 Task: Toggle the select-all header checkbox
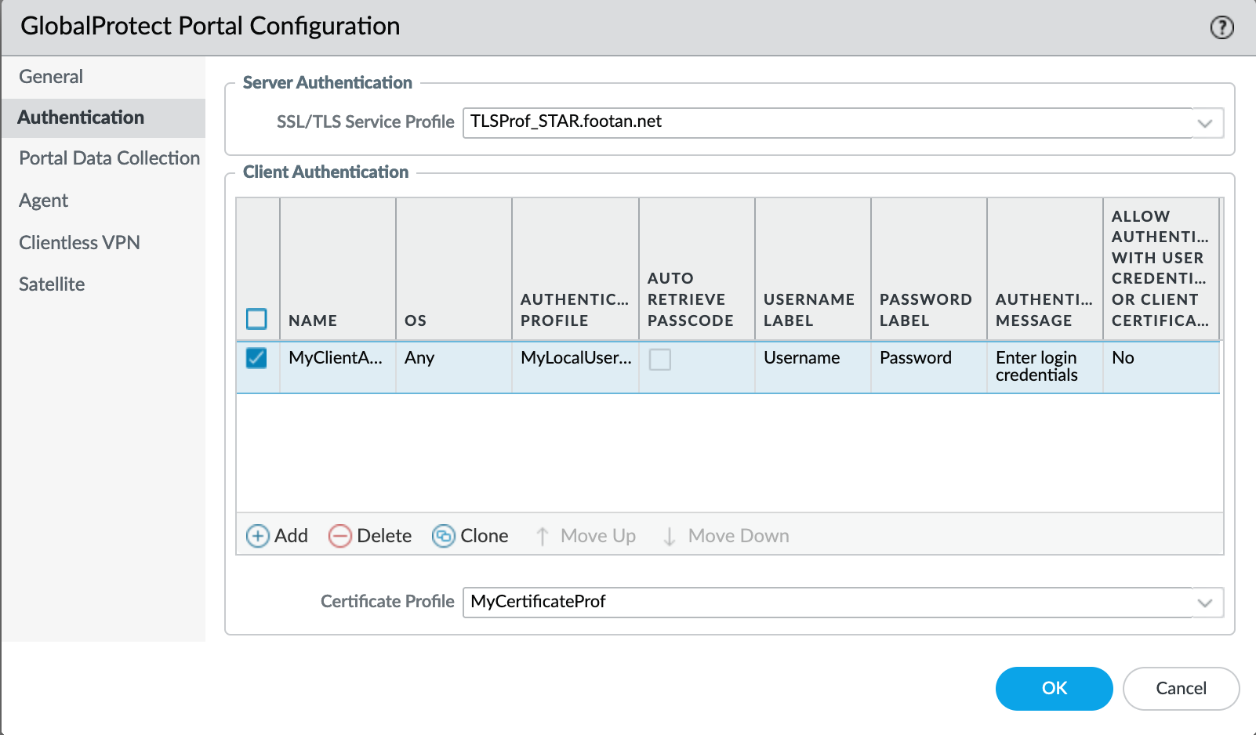click(x=256, y=319)
